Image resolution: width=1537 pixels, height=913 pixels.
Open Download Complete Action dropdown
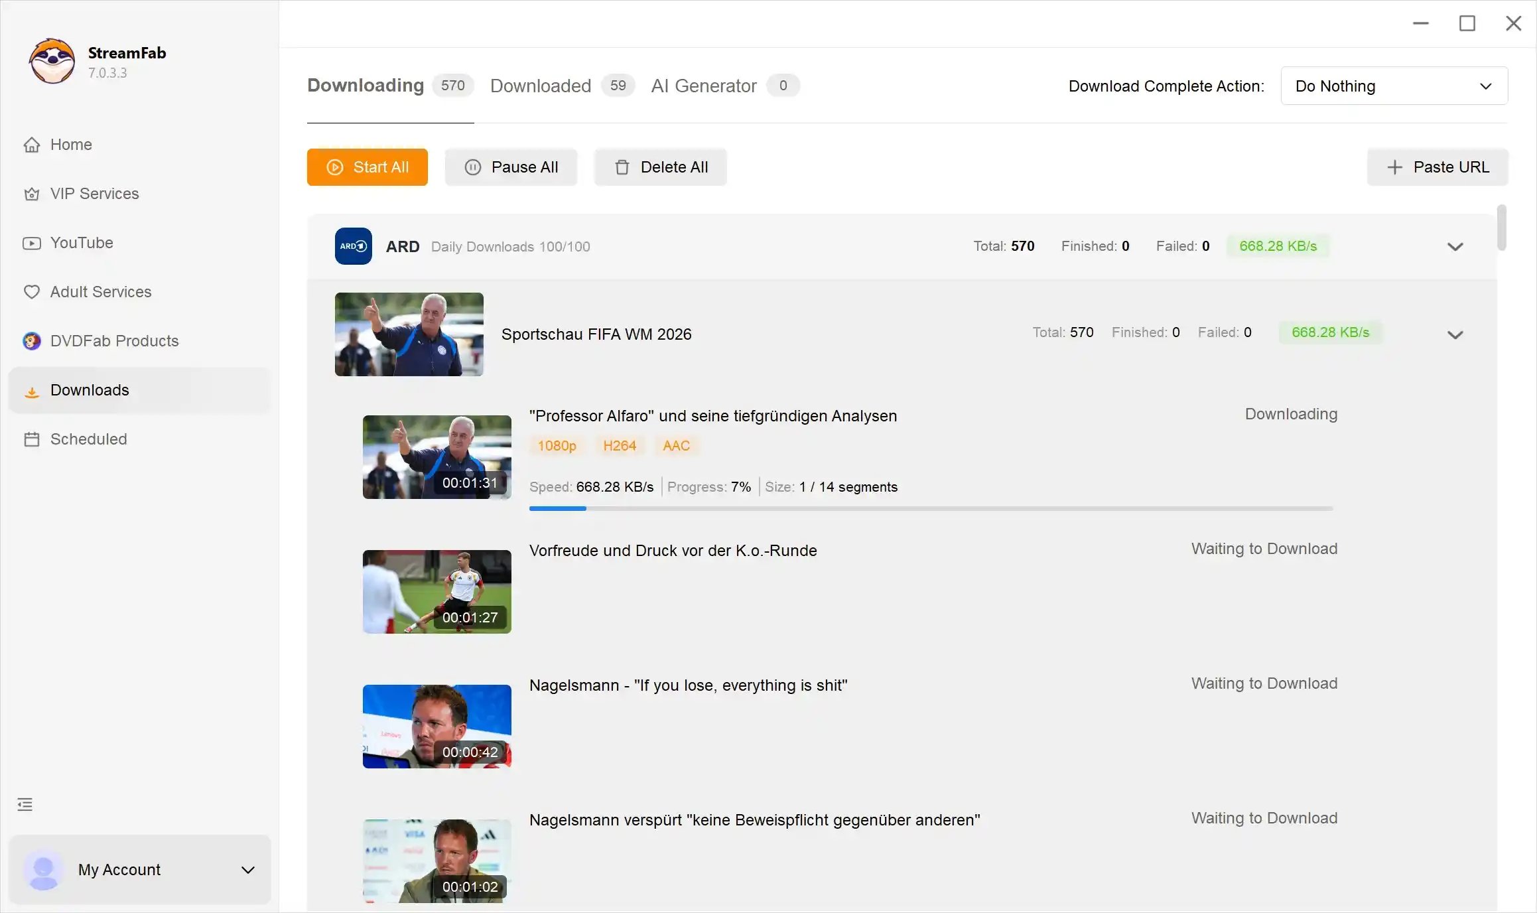(1394, 86)
